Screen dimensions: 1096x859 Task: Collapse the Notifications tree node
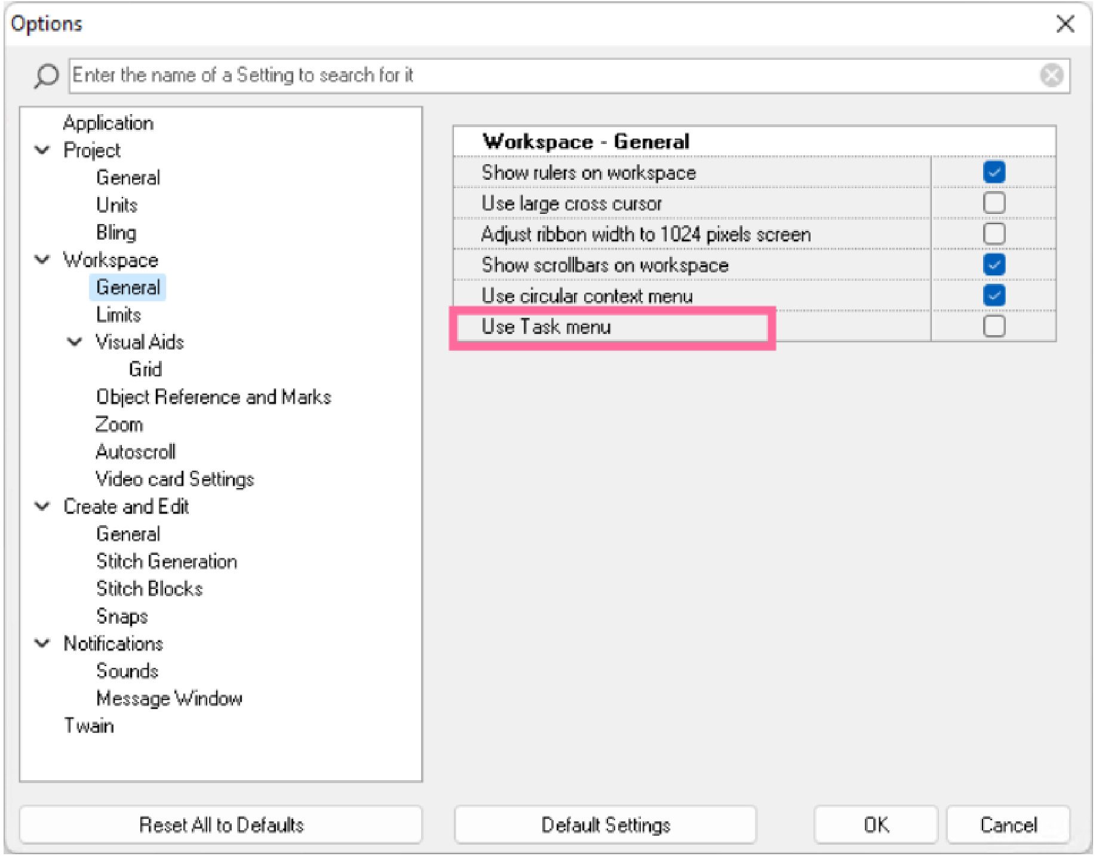(42, 643)
